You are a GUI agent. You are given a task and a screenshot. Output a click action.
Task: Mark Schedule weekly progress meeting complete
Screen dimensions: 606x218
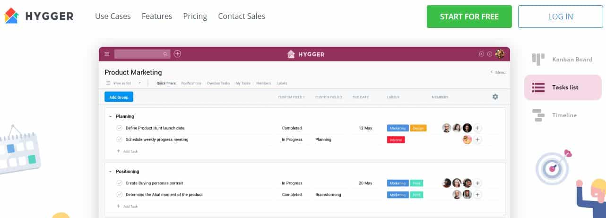[x=119, y=140]
